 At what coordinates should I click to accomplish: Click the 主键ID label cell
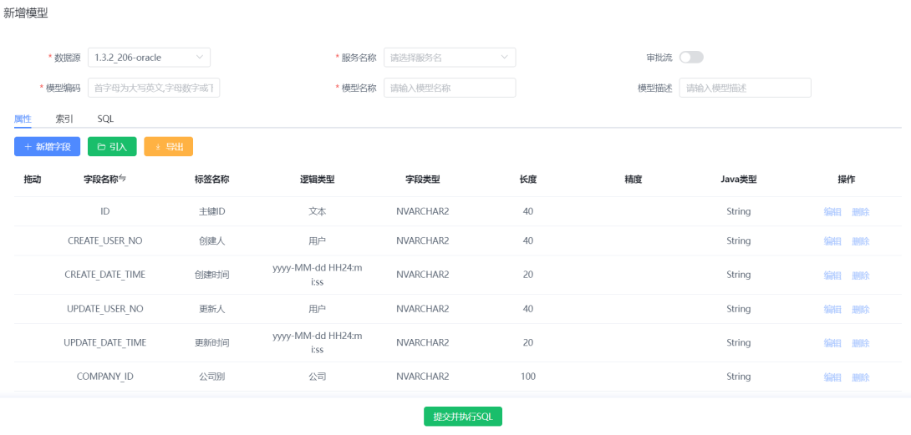(x=212, y=211)
